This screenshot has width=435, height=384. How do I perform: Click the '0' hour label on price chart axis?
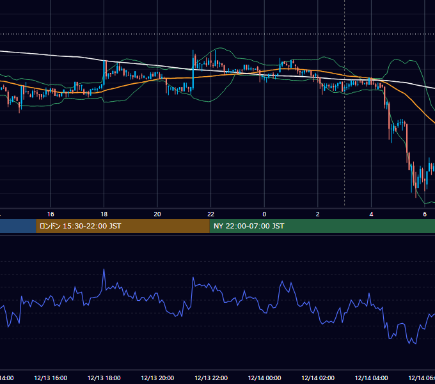[264, 214]
